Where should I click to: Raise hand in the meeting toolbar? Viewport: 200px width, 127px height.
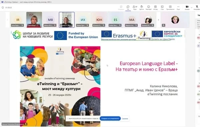tap(142, 8)
